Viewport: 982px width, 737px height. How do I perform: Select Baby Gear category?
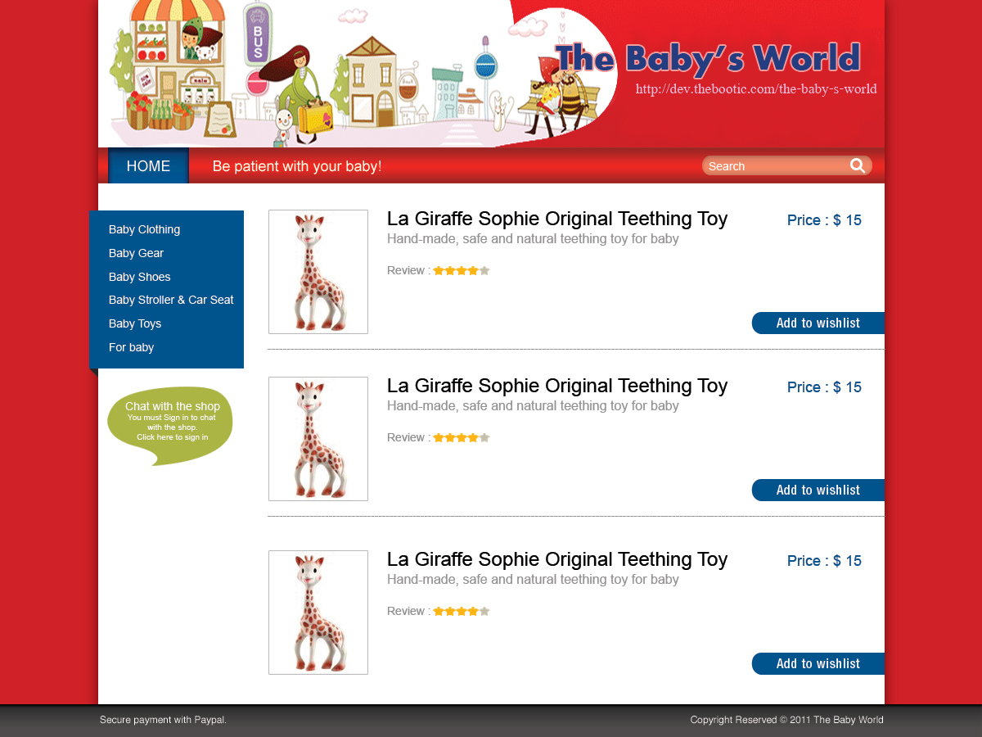pyautogui.click(x=136, y=253)
